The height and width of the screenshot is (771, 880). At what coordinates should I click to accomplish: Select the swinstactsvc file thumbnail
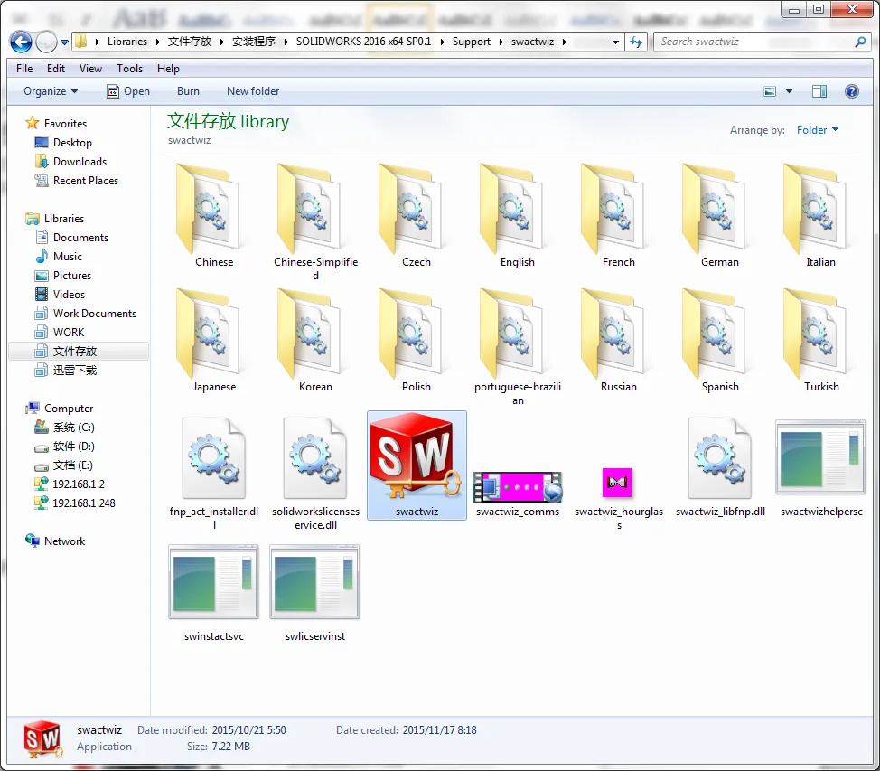click(x=214, y=582)
